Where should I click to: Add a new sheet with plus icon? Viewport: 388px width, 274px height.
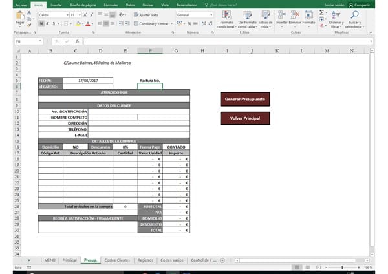pyautogui.click(x=222, y=260)
